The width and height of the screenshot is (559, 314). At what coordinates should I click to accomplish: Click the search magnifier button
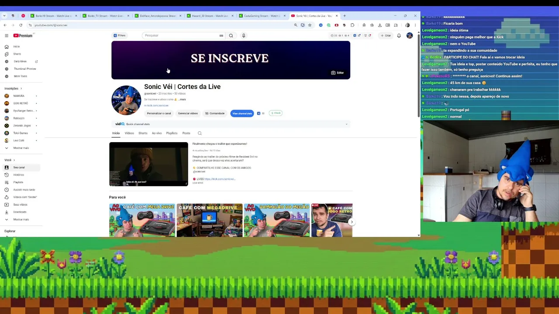231,35
